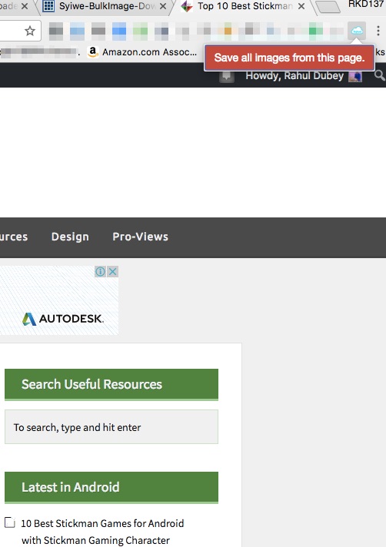Close the Syiwe-BulkImage-Downloader tab
This screenshot has height=547, width=386.
click(163, 6)
